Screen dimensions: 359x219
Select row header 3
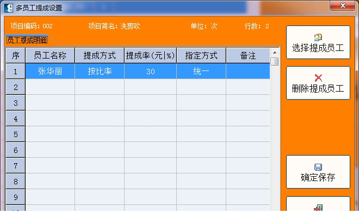click(x=16, y=103)
